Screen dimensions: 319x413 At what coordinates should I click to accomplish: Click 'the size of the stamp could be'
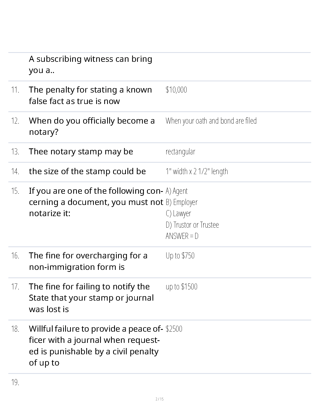click(x=87, y=171)
